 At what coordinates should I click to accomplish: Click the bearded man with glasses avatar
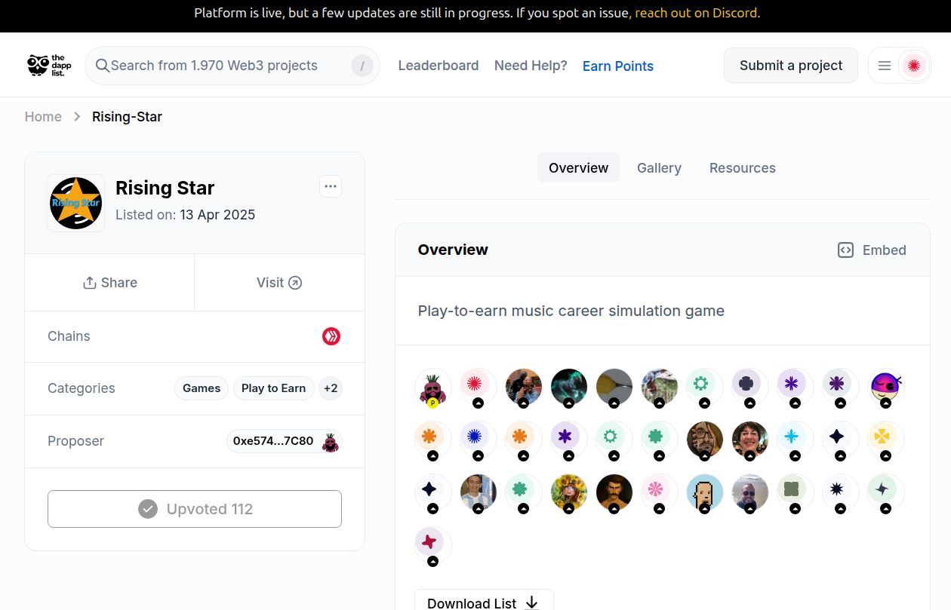(x=704, y=440)
